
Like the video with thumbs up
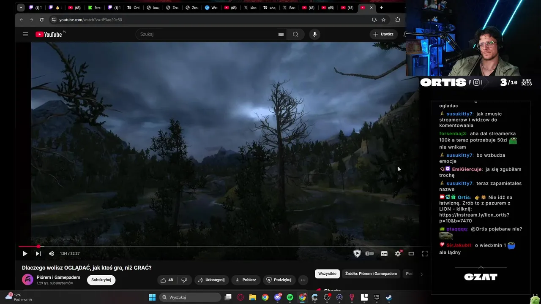[167, 280]
